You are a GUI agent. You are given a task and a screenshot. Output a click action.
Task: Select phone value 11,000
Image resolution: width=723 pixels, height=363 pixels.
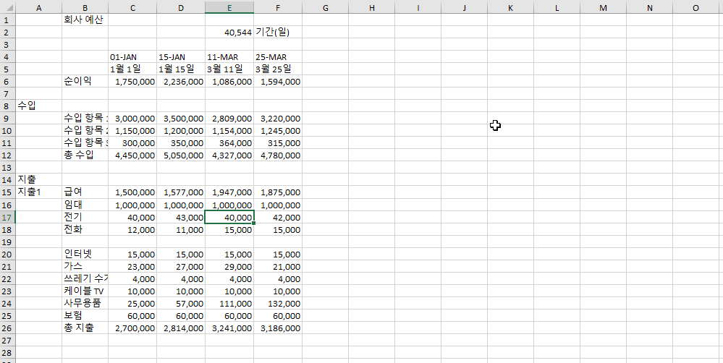pyautogui.click(x=181, y=229)
